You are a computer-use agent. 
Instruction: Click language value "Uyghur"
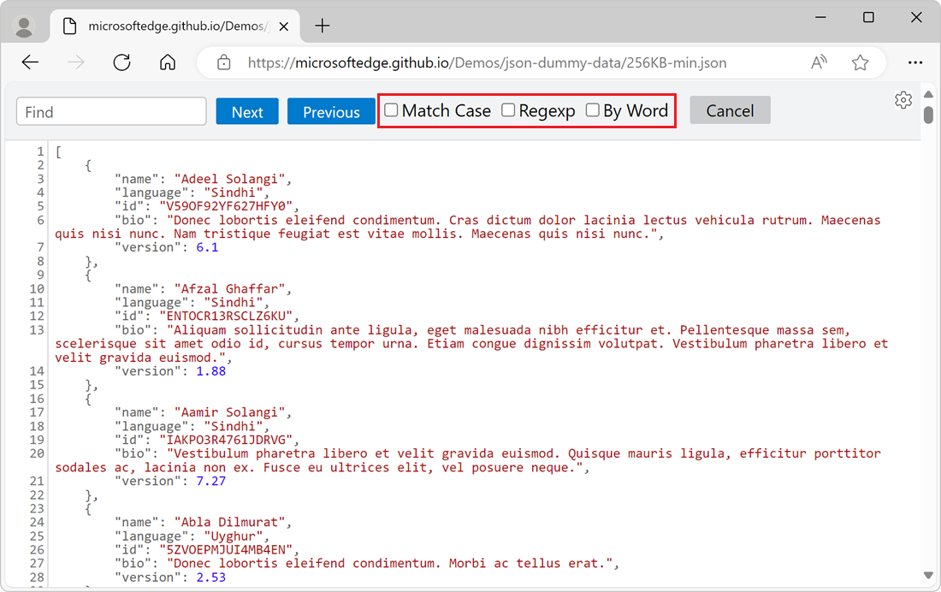(x=233, y=536)
